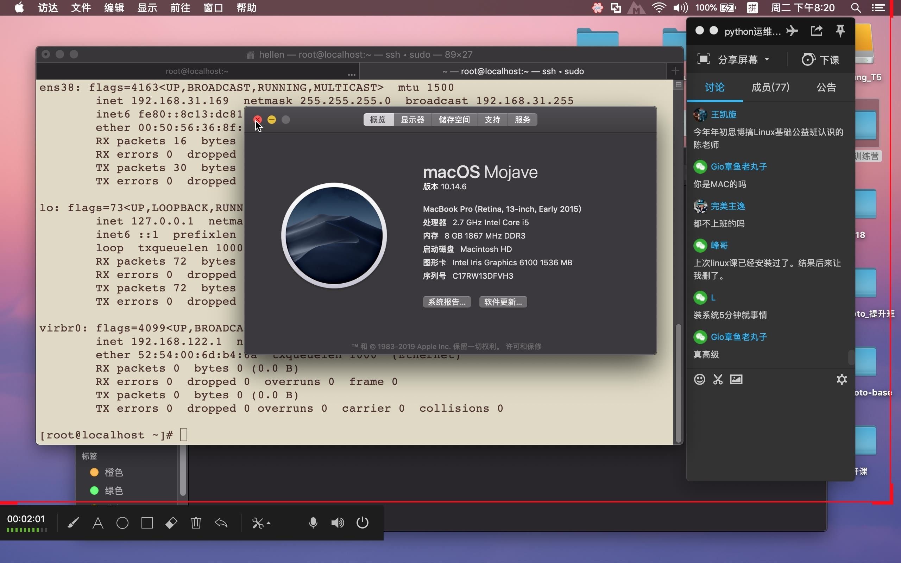Insert an image into the chat
The width and height of the screenshot is (901, 563).
tap(736, 379)
